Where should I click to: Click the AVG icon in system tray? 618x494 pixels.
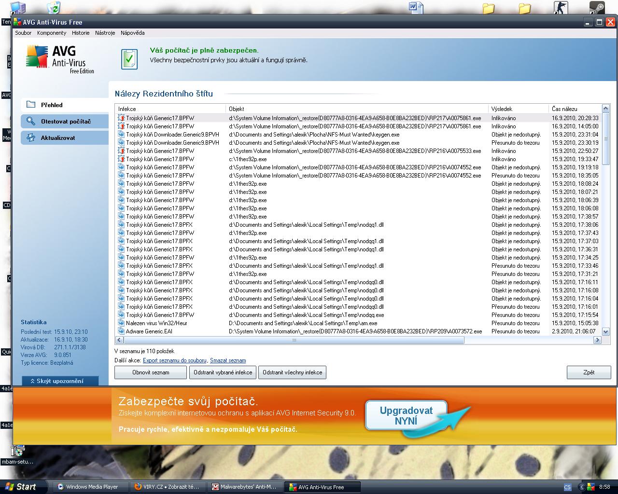590,487
